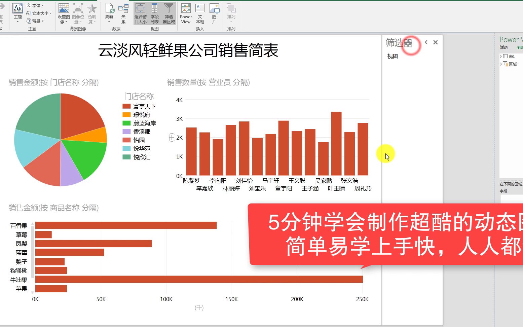Open the 文本大小 text size dropdown

point(39,13)
